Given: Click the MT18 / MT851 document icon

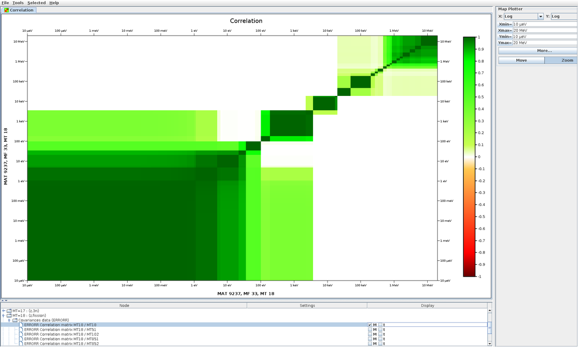Looking at the screenshot, I should pyautogui.click(x=21, y=339).
